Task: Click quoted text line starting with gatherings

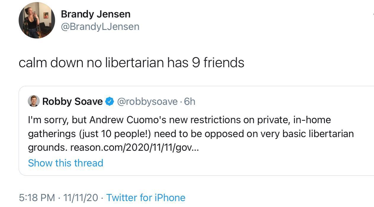Action: pyautogui.click(x=191, y=134)
